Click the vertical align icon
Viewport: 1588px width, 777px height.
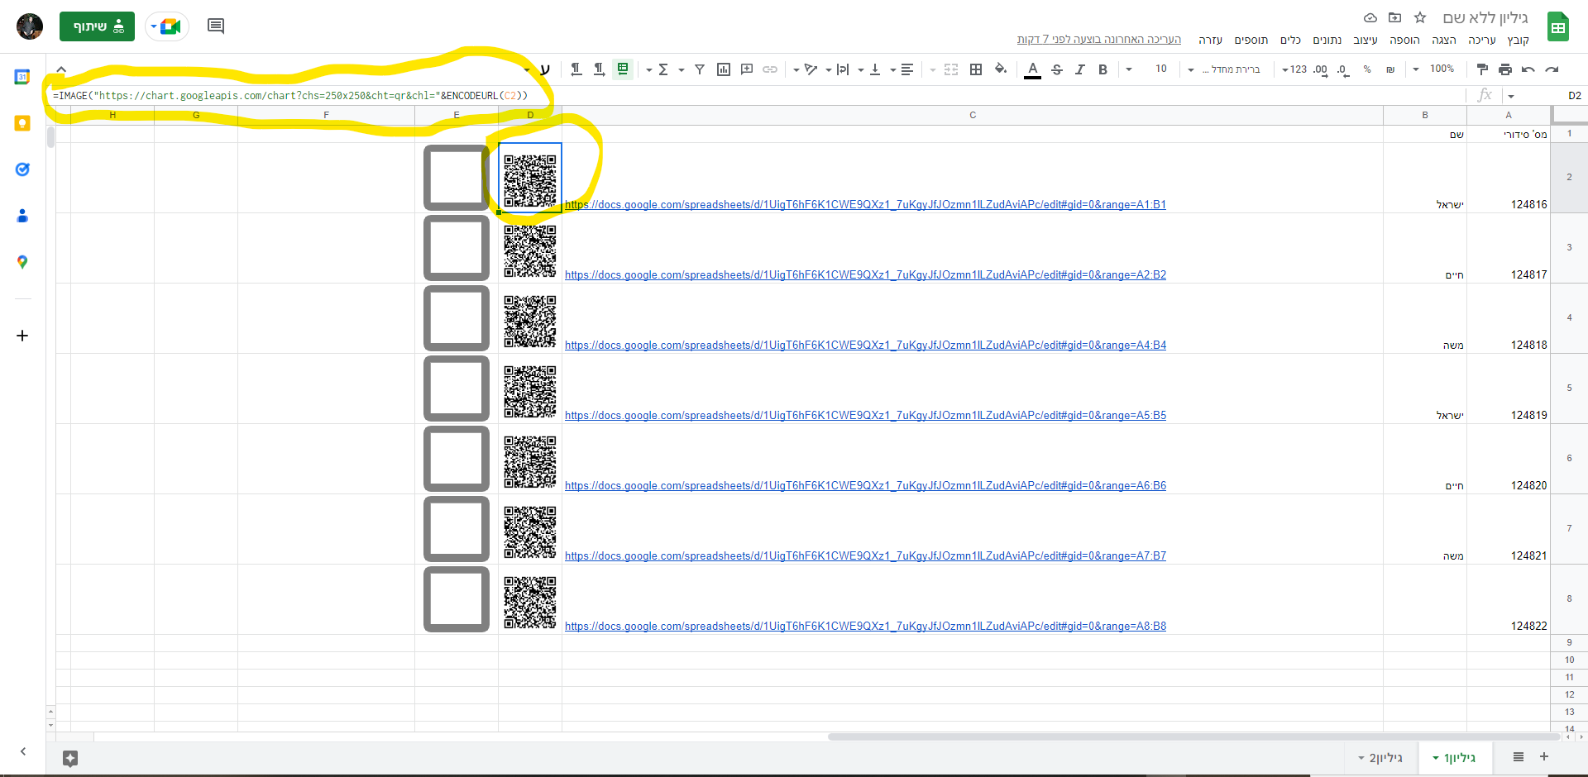(x=875, y=69)
